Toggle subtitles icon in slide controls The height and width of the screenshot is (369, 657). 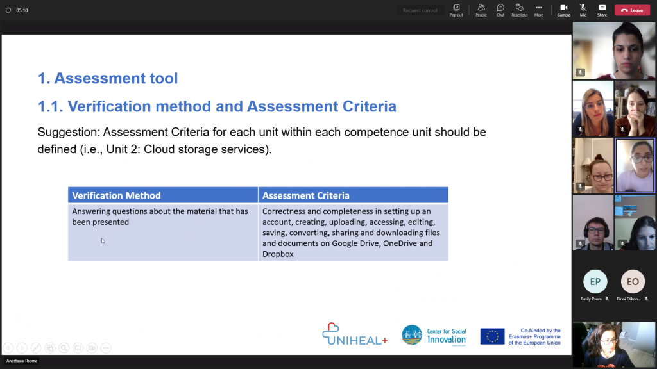click(x=78, y=348)
